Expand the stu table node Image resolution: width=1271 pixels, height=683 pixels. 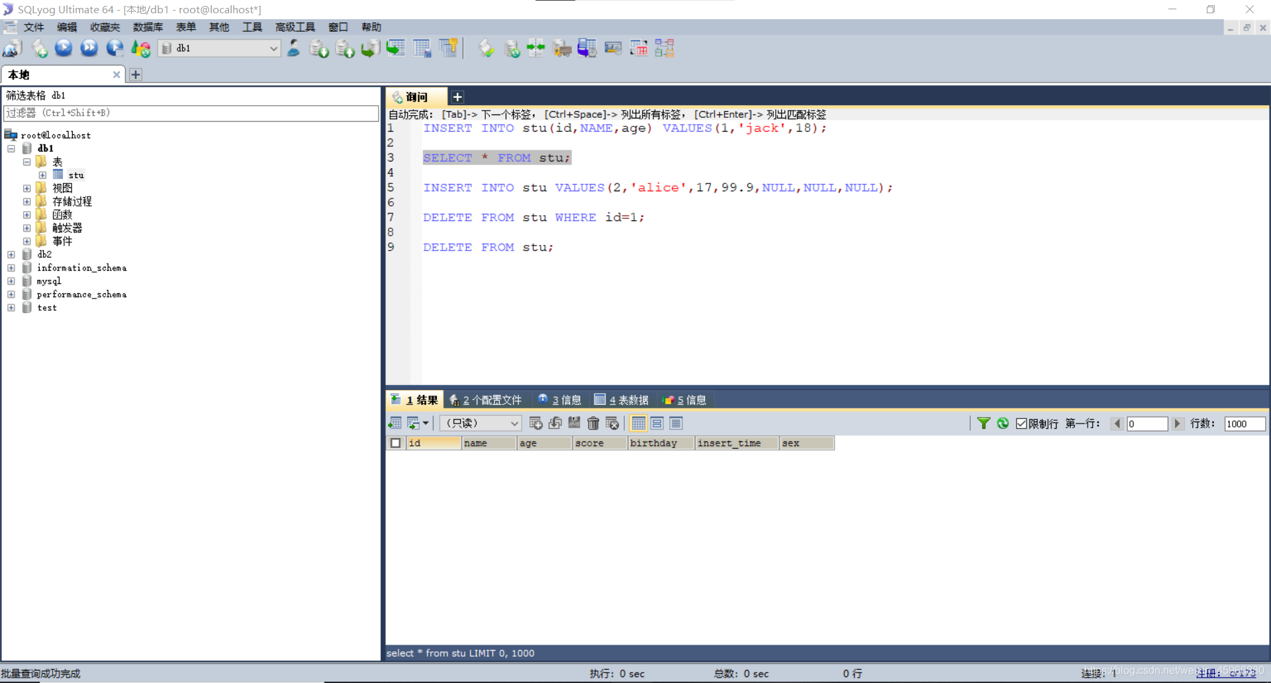(42, 175)
